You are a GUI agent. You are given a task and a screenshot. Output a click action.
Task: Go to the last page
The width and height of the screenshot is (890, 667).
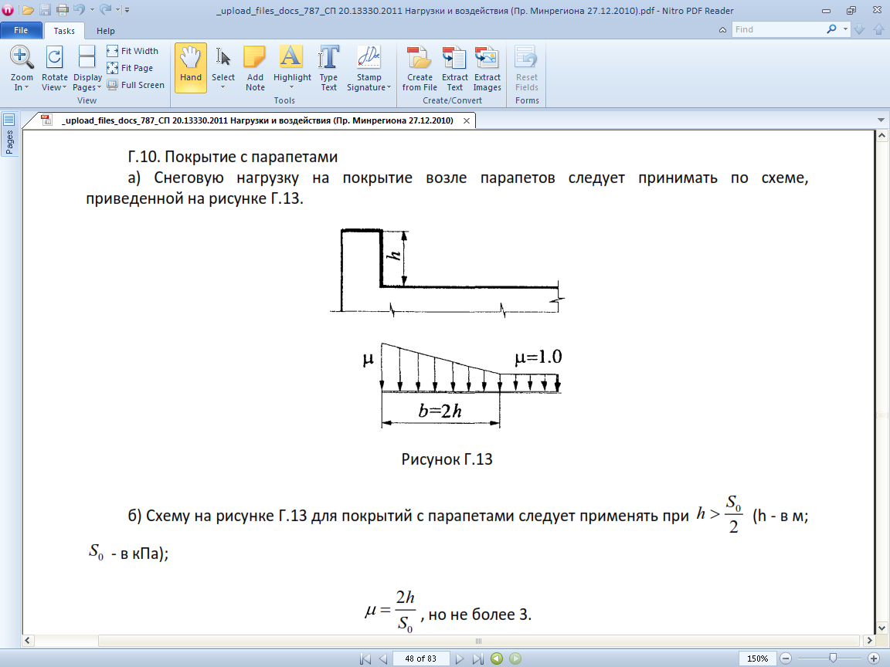tap(478, 659)
